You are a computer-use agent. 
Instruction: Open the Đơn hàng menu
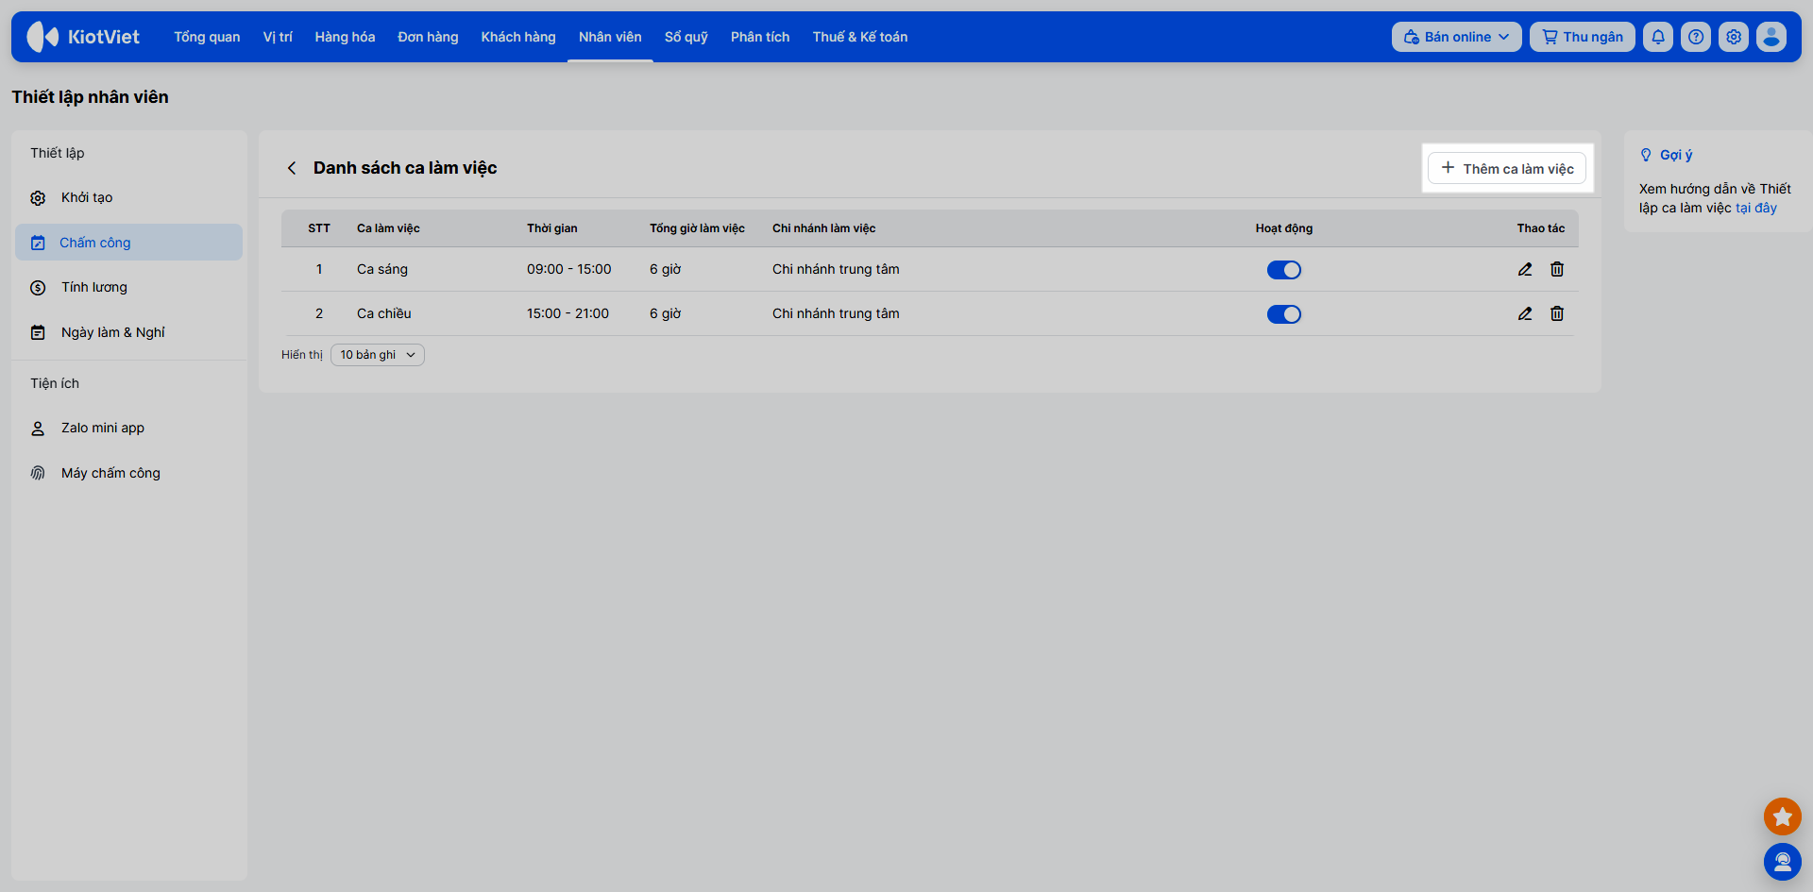[428, 37]
